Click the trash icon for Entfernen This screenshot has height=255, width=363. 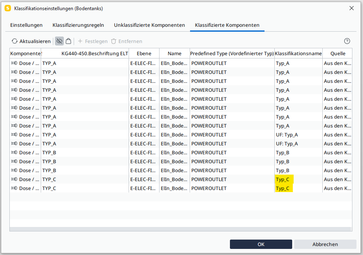(114, 41)
